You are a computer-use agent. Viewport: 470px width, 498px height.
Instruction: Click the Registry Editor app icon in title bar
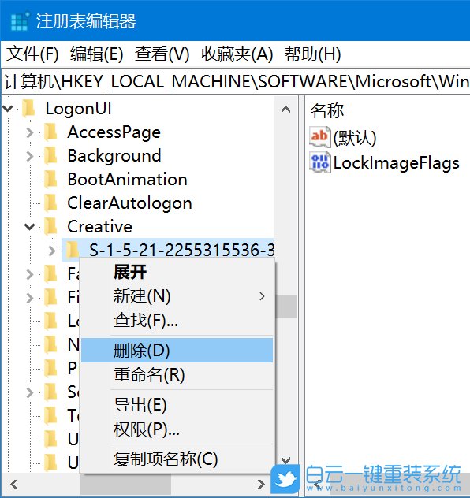point(20,21)
